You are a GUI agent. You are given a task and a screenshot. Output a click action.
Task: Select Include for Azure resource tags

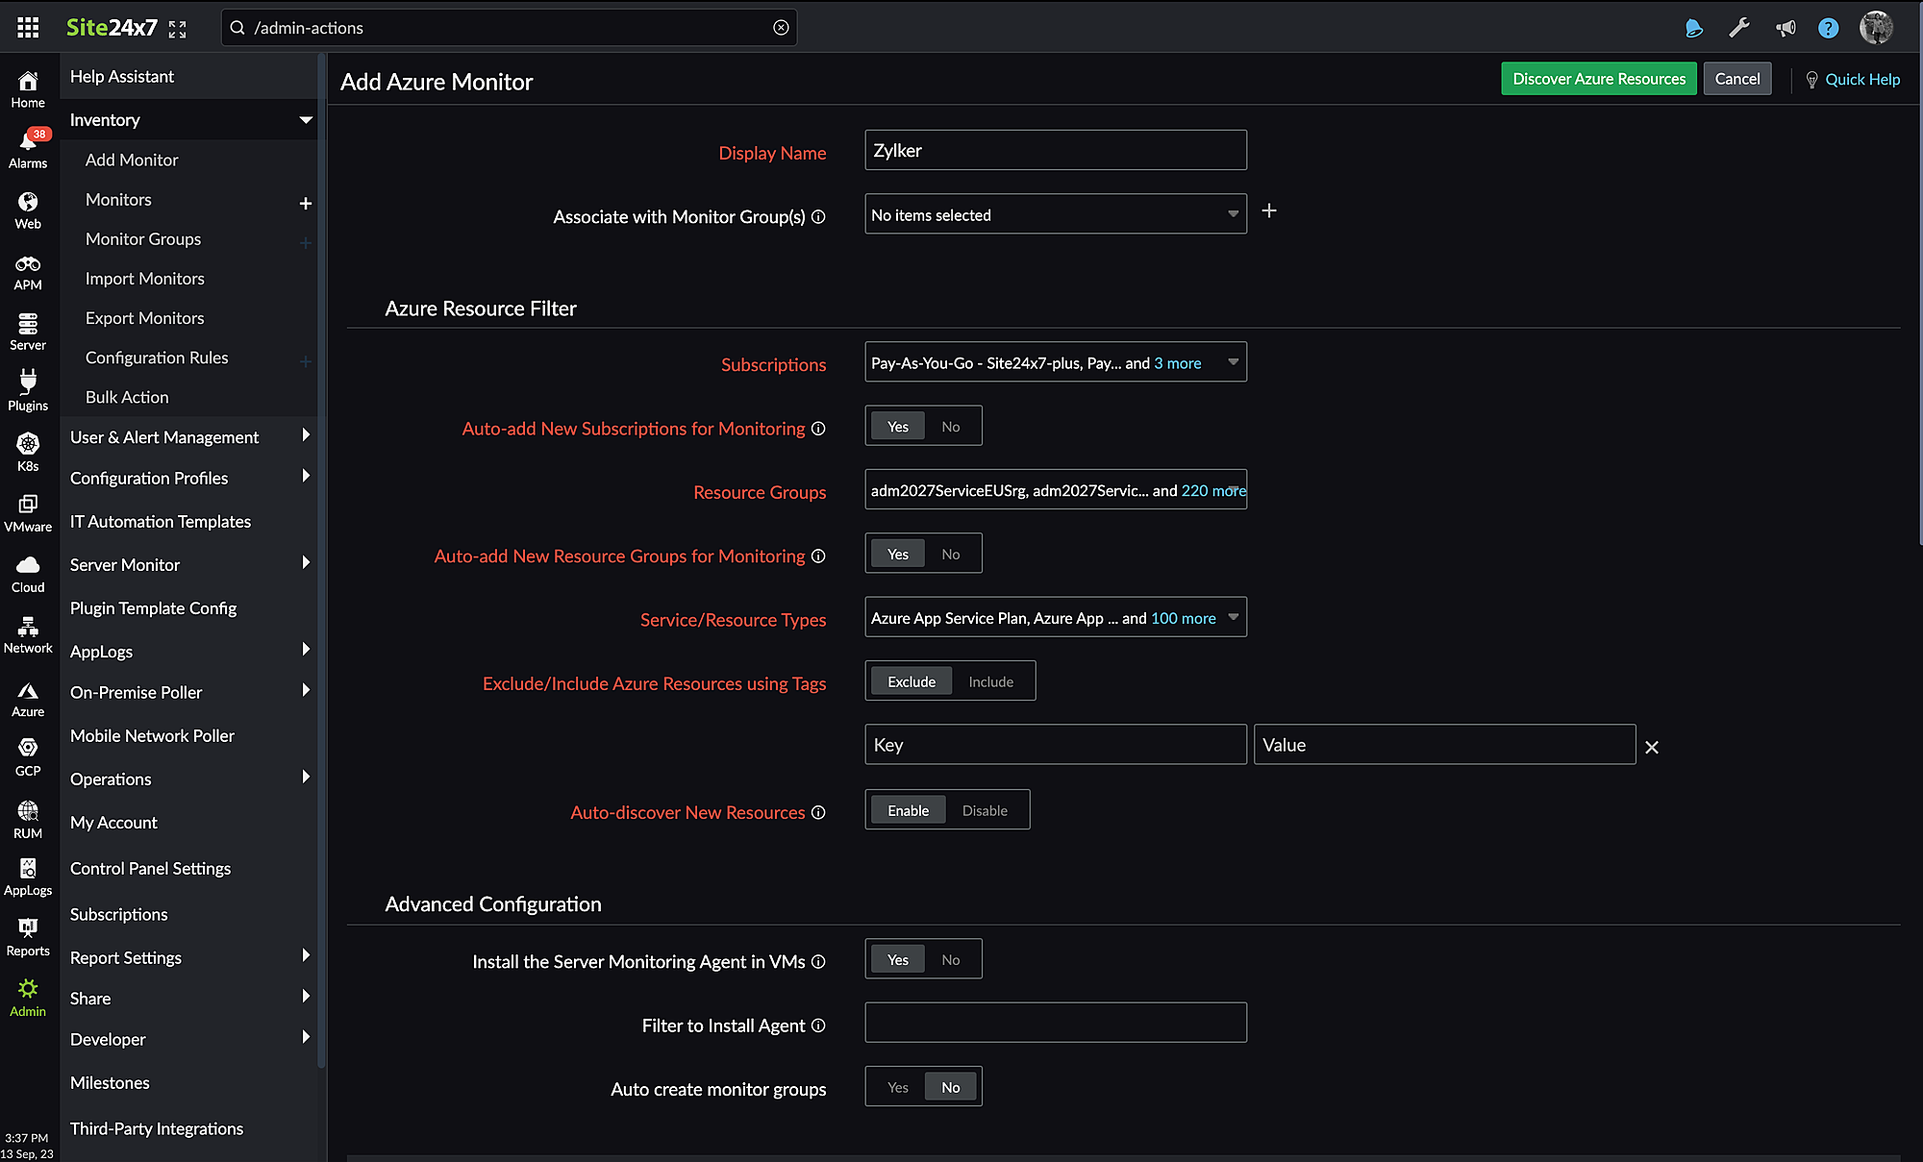coord(991,681)
